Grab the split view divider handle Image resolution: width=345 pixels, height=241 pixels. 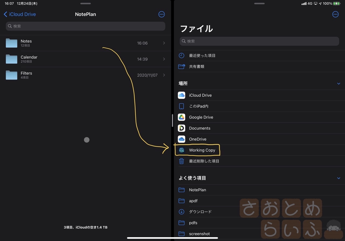172,121
